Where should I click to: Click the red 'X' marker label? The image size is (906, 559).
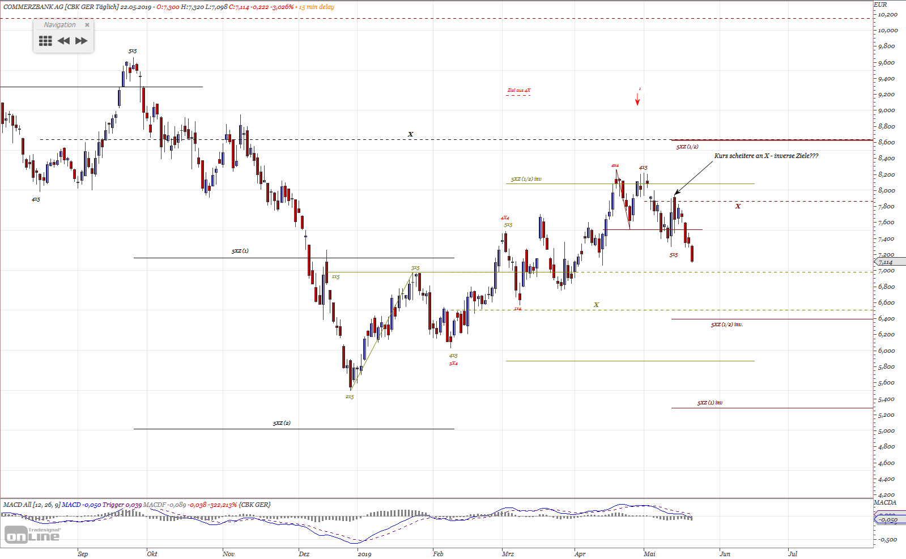tap(738, 206)
